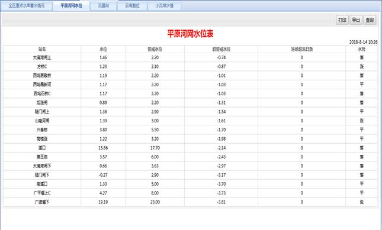Click warning level value 23.00
This screenshot has height=230, width=382.
point(155,202)
